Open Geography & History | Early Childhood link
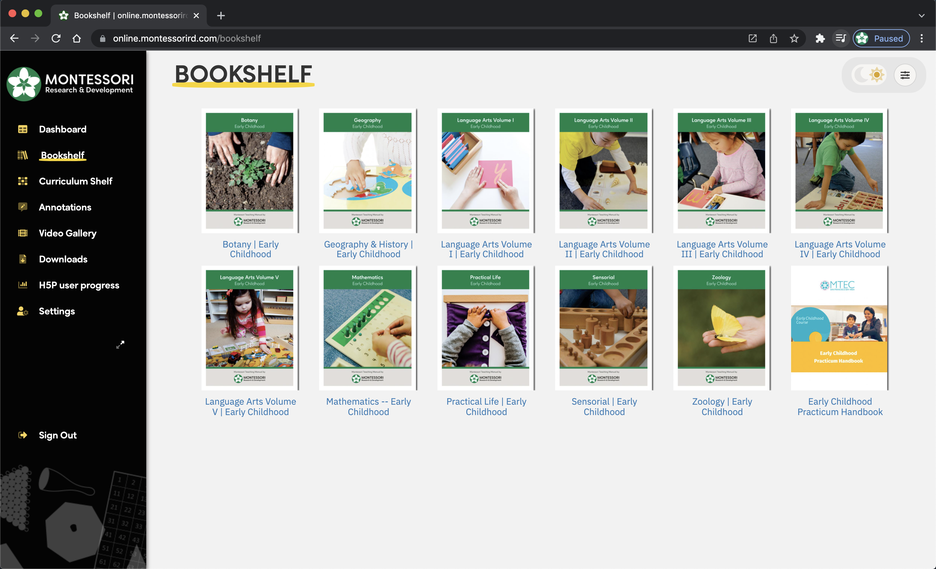The height and width of the screenshot is (569, 936). point(368,249)
